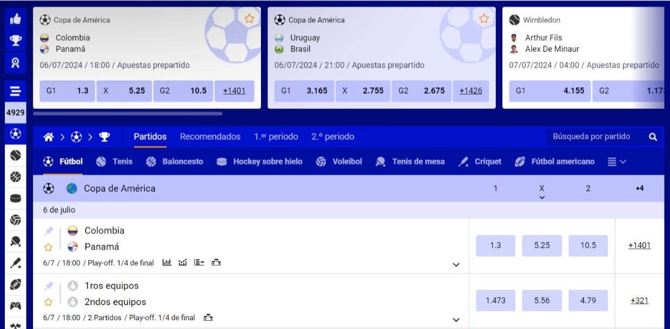Select the table tennis icon in left sidebar
The image size is (670, 329).
click(15, 242)
